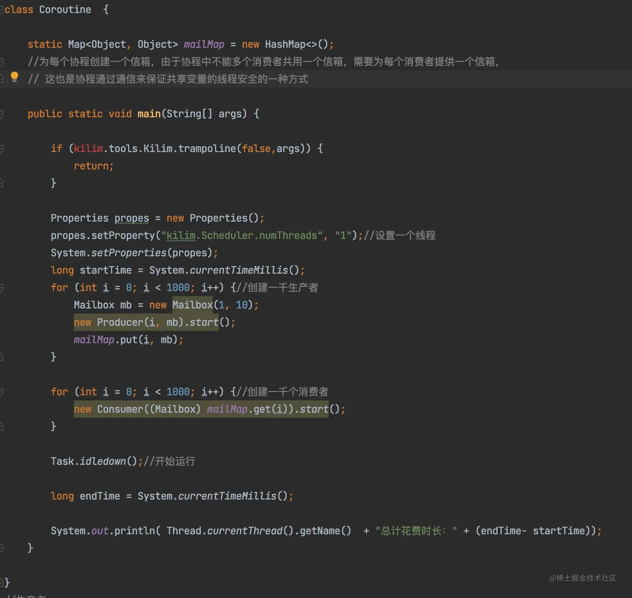The height and width of the screenshot is (598, 632).
Task: Click comment //开始运行
Action: pos(169,461)
